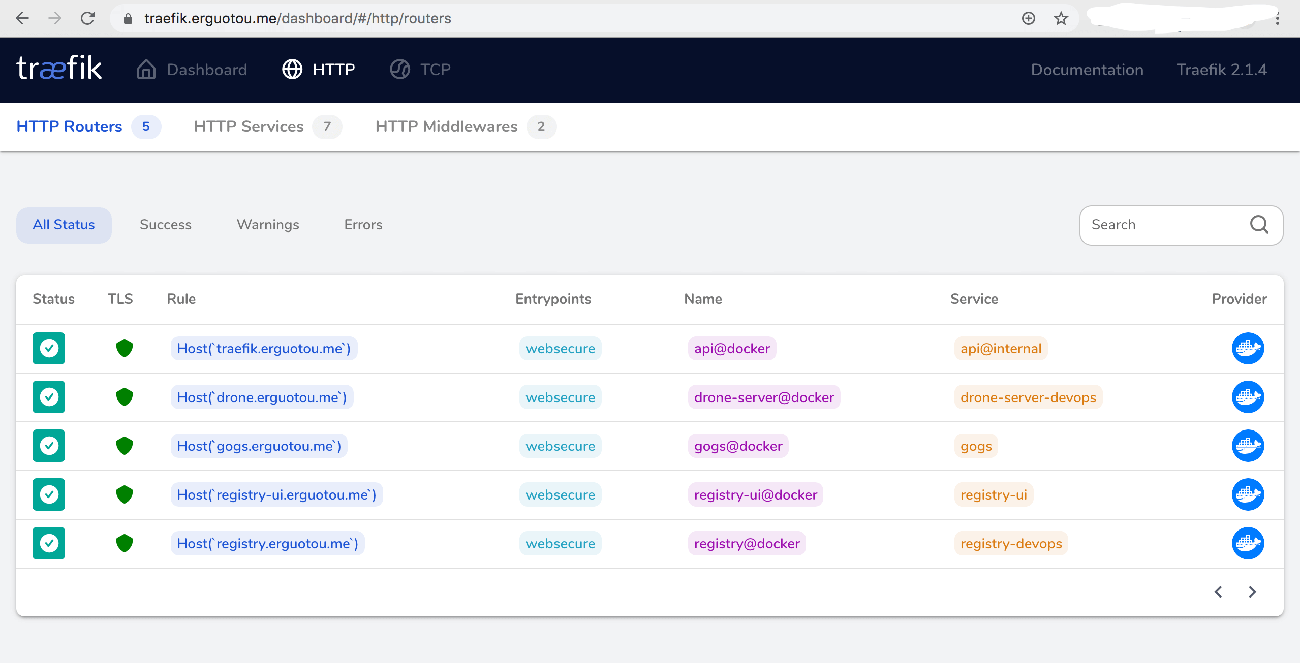Click TLS shield for registry.erguotou.me row
Screen dimensions: 1300x663
click(124, 543)
